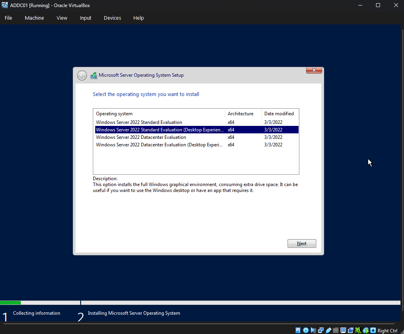Click the Date modified column header
The height and width of the screenshot is (334, 404).
pyautogui.click(x=279, y=113)
